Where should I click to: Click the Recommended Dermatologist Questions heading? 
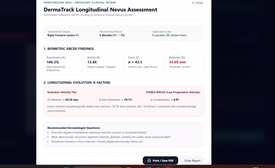tap(74, 128)
